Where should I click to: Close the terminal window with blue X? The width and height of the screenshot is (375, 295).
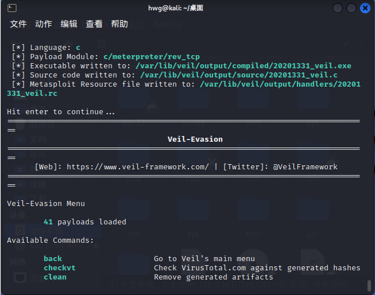tap(365, 8)
